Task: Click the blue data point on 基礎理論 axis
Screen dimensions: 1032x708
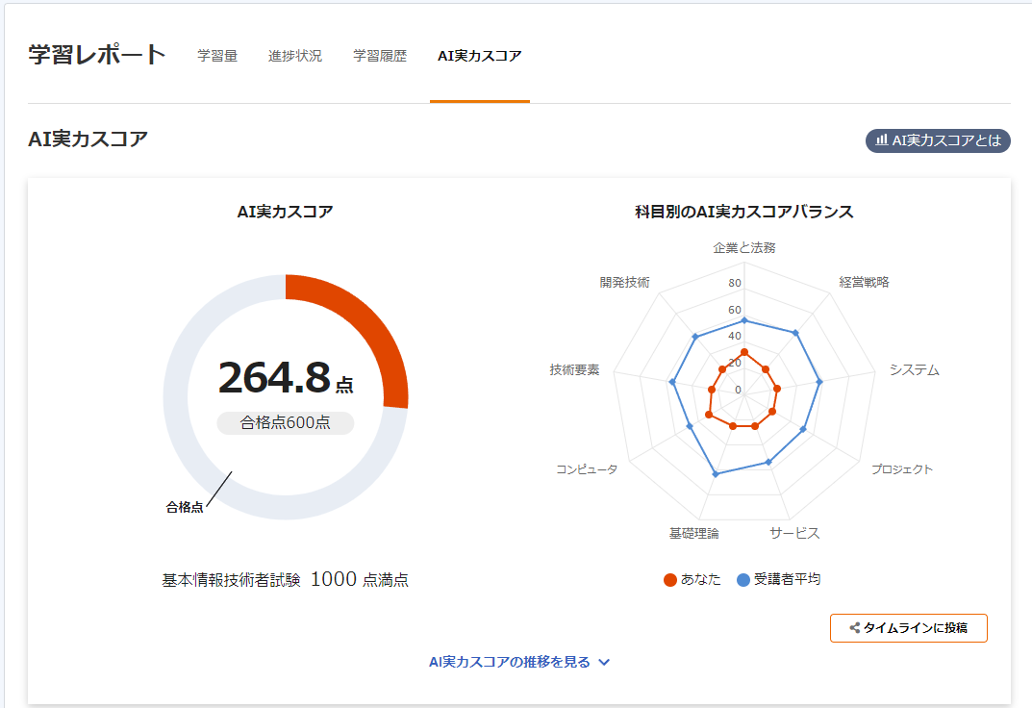Action: pos(715,473)
